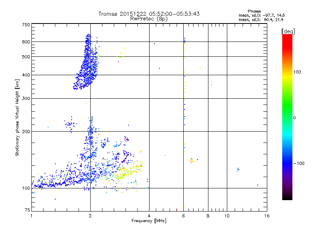This screenshot has width=314, height=235.
Task: Pick the black bottom of the phase colorbar
Action: (x=287, y=198)
